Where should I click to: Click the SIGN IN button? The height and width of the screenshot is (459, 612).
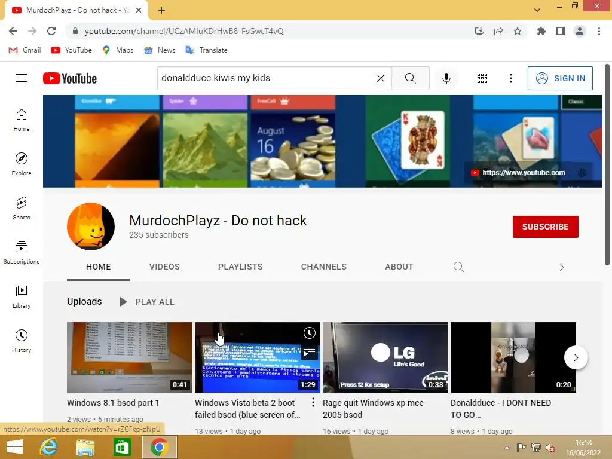pos(559,78)
